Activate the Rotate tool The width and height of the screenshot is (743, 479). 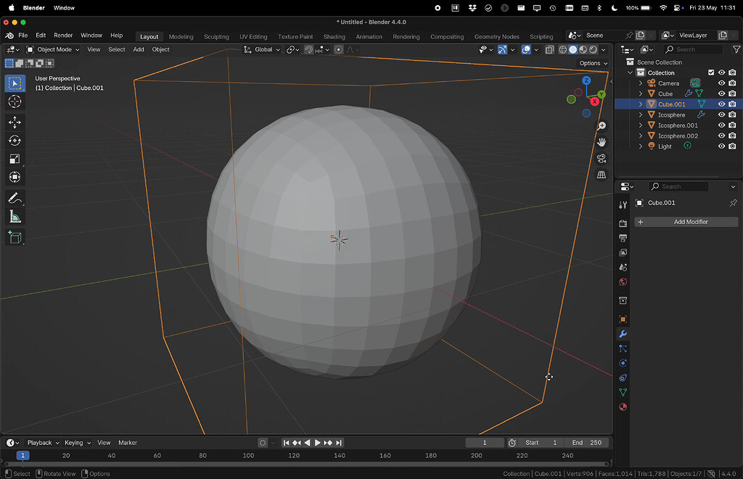pyautogui.click(x=15, y=141)
